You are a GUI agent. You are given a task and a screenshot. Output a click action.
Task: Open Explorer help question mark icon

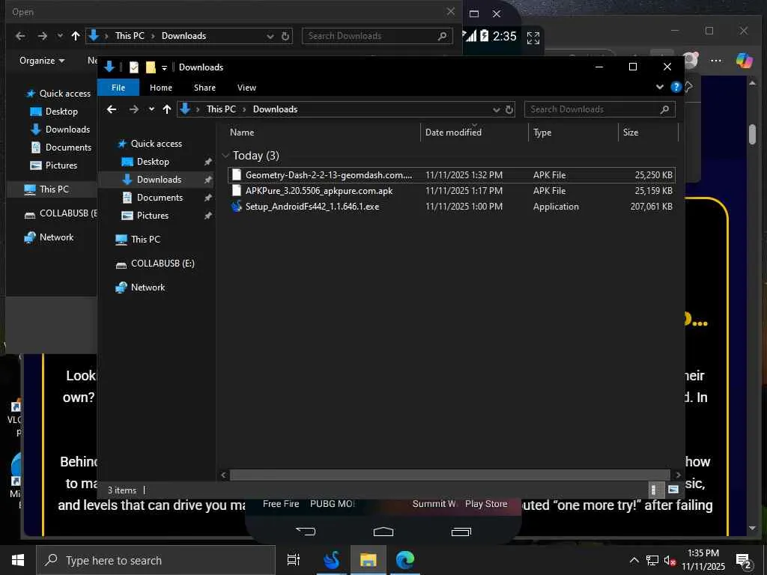click(x=676, y=87)
